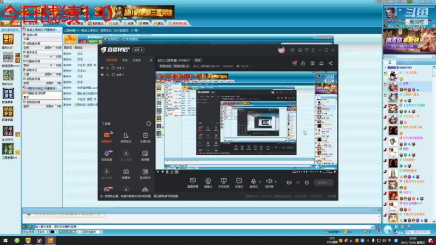Add 直播屏幕 screen capture source
Viewport: 436px width, 245px height.
193,183
